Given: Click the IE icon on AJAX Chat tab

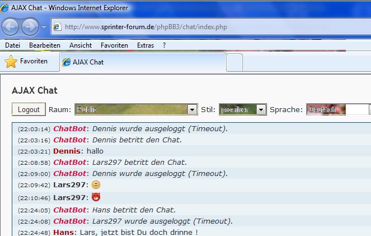Looking at the screenshot, I should 66,62.
